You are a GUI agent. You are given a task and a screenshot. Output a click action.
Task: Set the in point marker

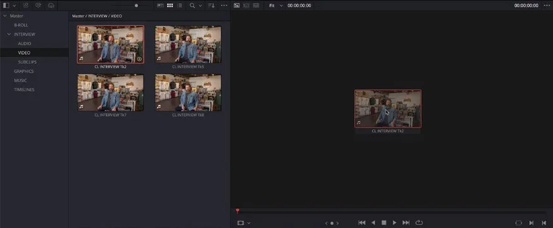click(x=531, y=223)
